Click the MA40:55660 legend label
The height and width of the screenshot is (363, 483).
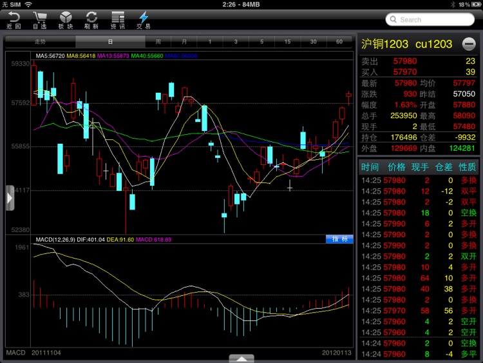click(x=147, y=56)
